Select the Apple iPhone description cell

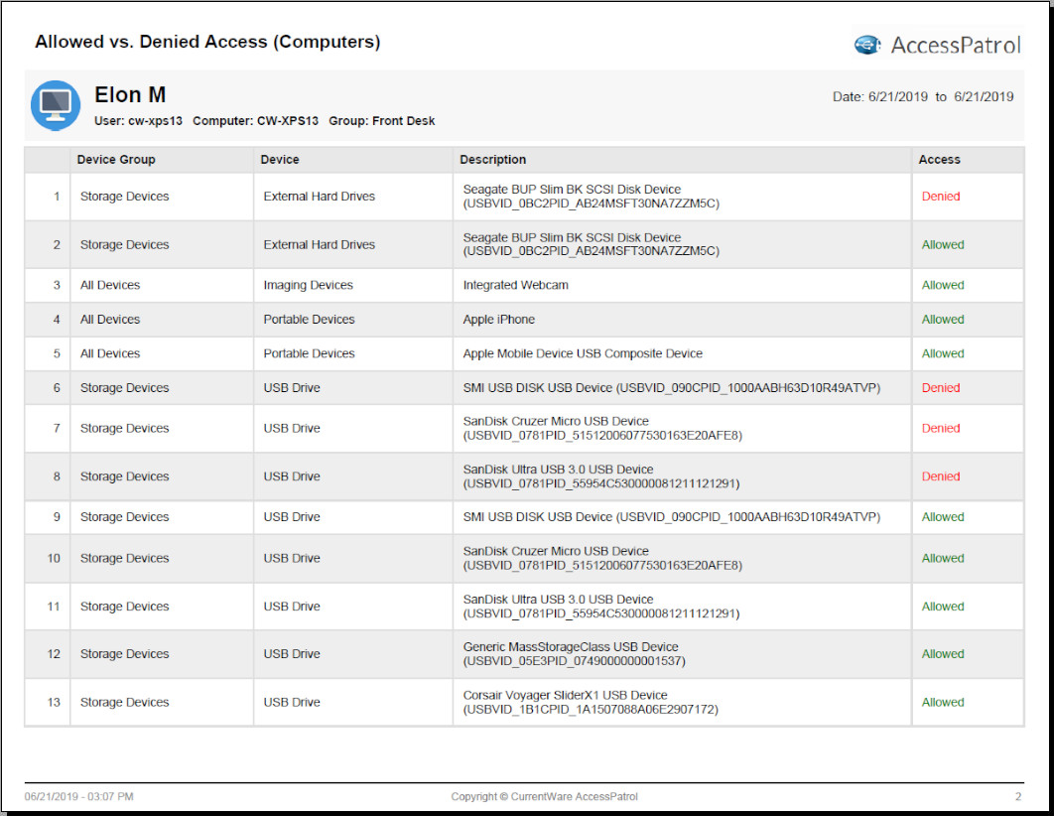[498, 320]
